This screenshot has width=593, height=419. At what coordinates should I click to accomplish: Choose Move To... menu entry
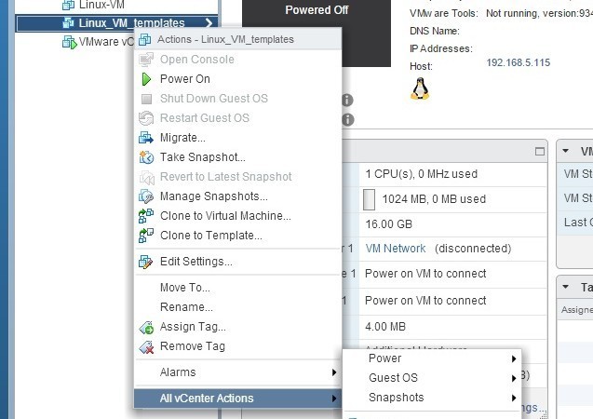[238, 288]
